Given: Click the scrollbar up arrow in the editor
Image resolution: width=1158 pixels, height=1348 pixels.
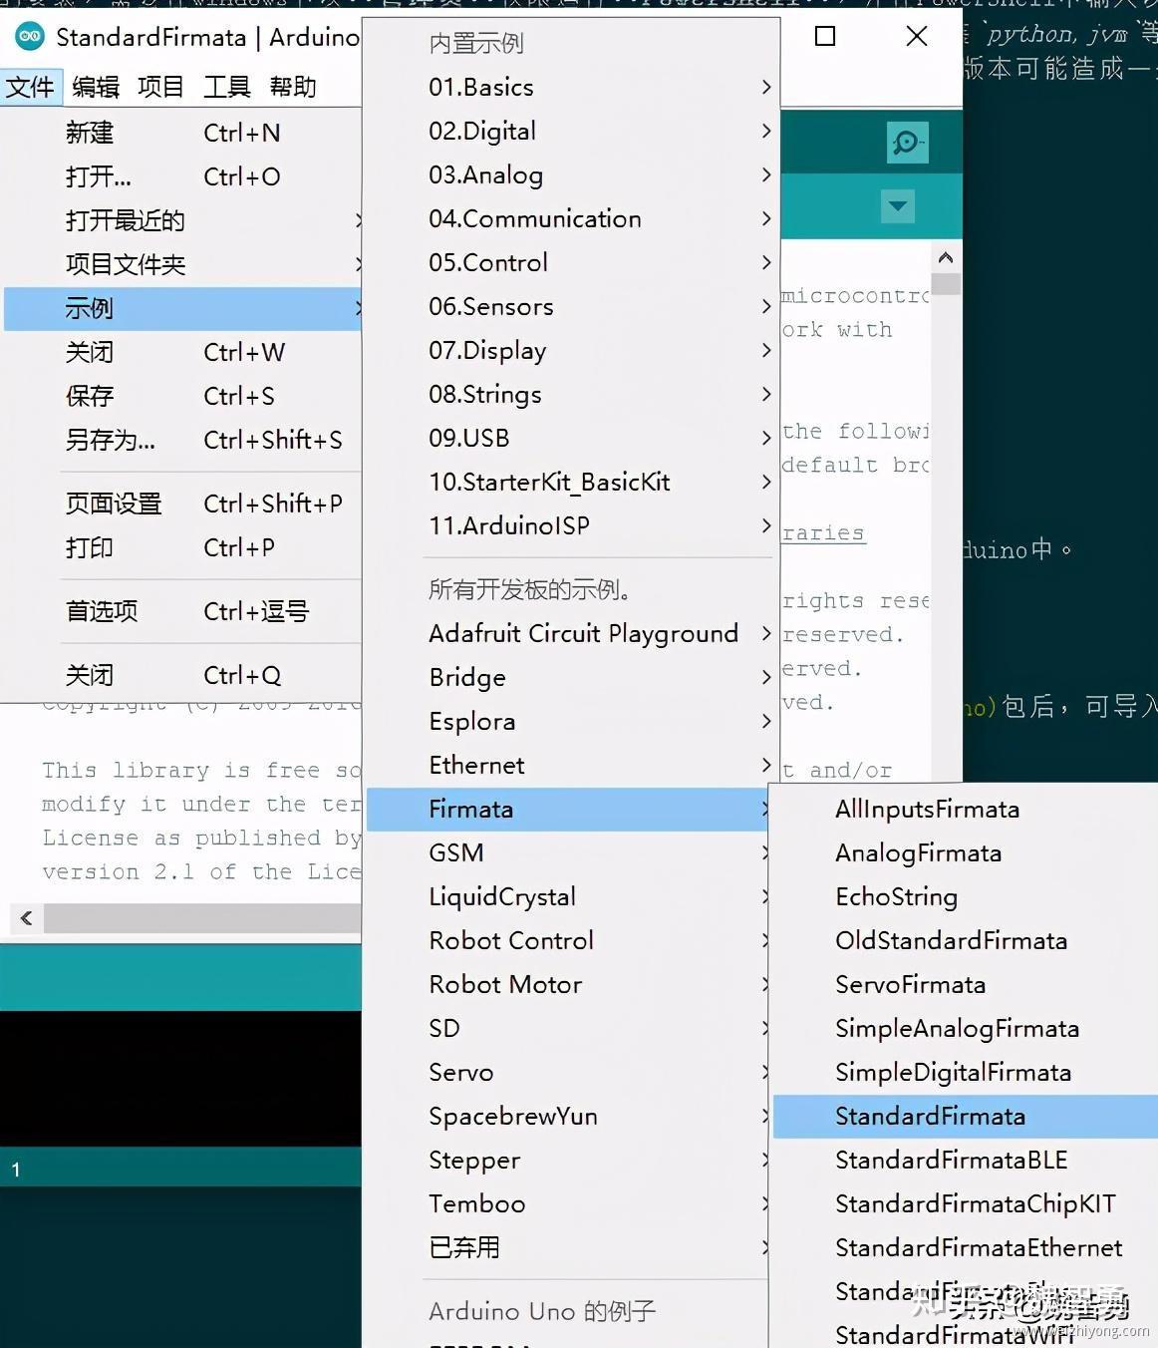Looking at the screenshot, I should (x=945, y=256).
